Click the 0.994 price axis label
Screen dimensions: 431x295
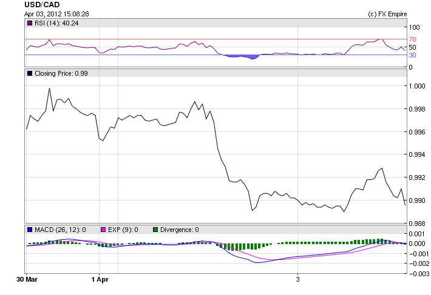click(417, 154)
